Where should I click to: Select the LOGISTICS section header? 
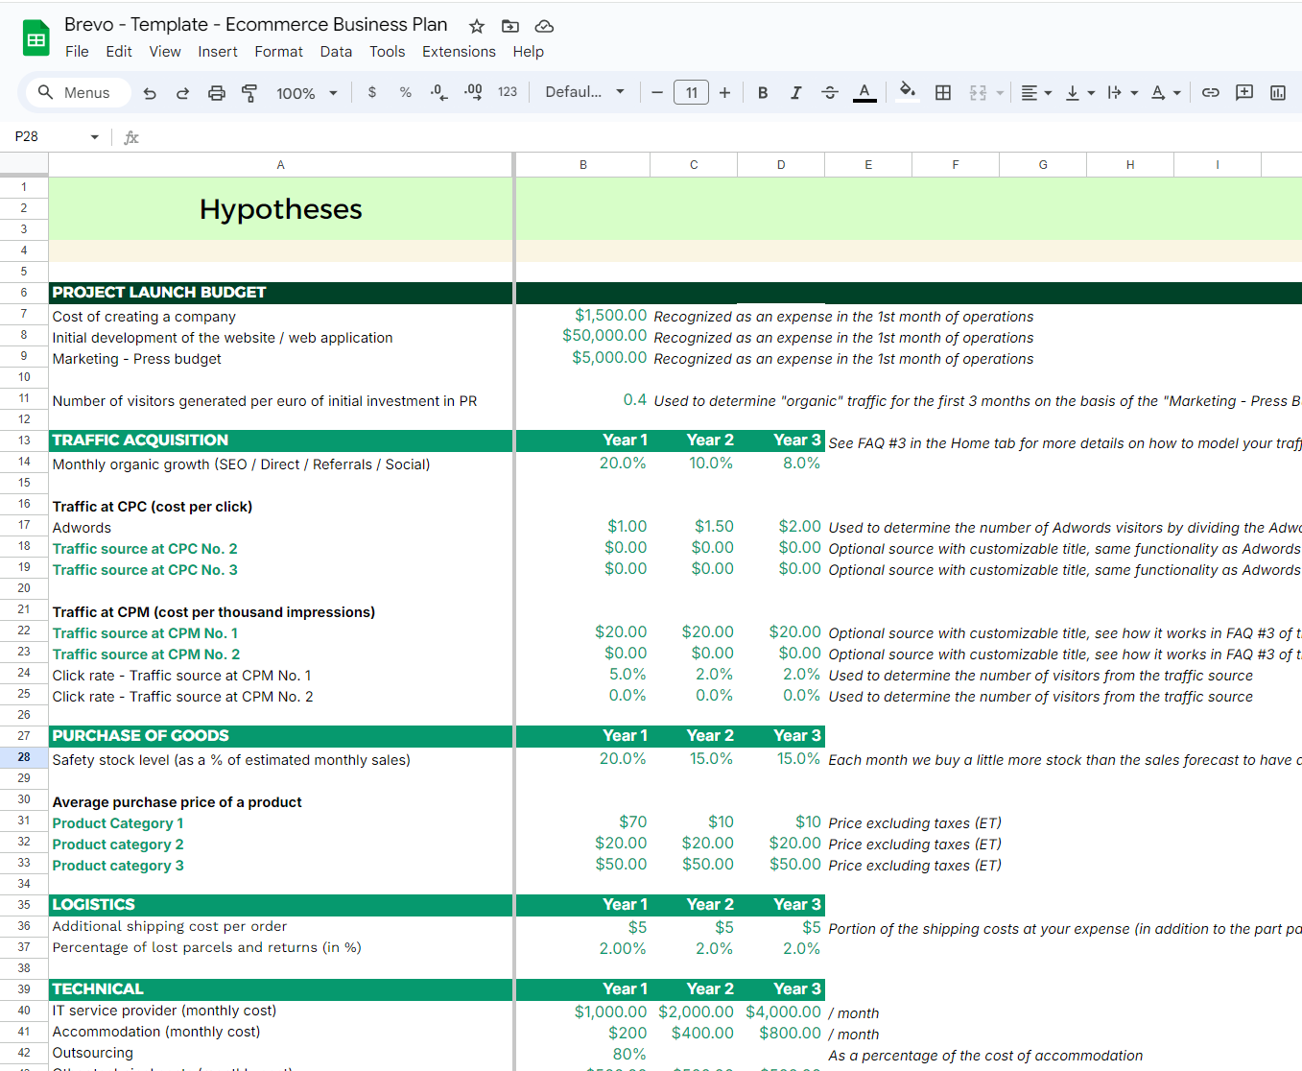click(x=281, y=904)
